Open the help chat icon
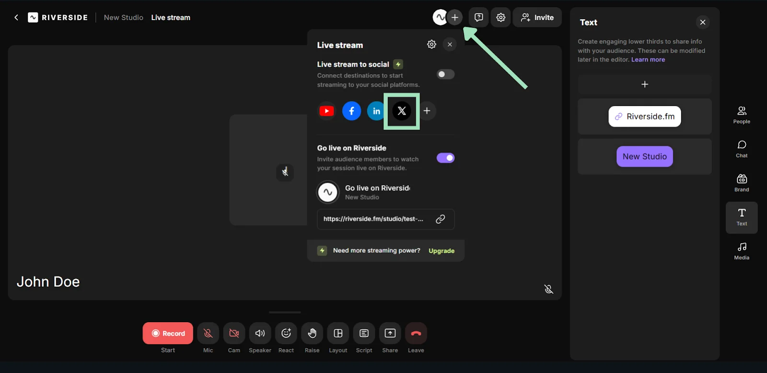This screenshot has height=373, width=767. pyautogui.click(x=478, y=18)
